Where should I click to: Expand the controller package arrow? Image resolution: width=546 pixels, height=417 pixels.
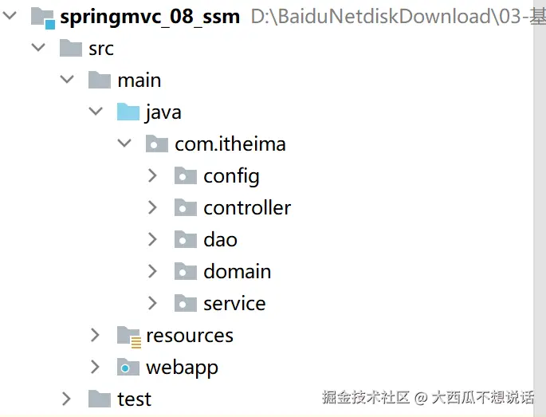(x=153, y=207)
